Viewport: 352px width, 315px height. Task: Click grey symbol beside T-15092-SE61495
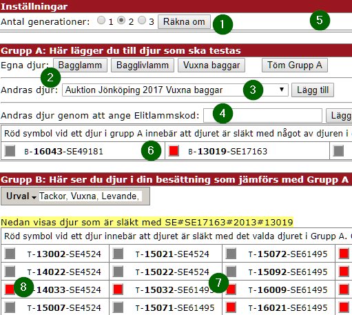pyautogui.click(x=231, y=272)
